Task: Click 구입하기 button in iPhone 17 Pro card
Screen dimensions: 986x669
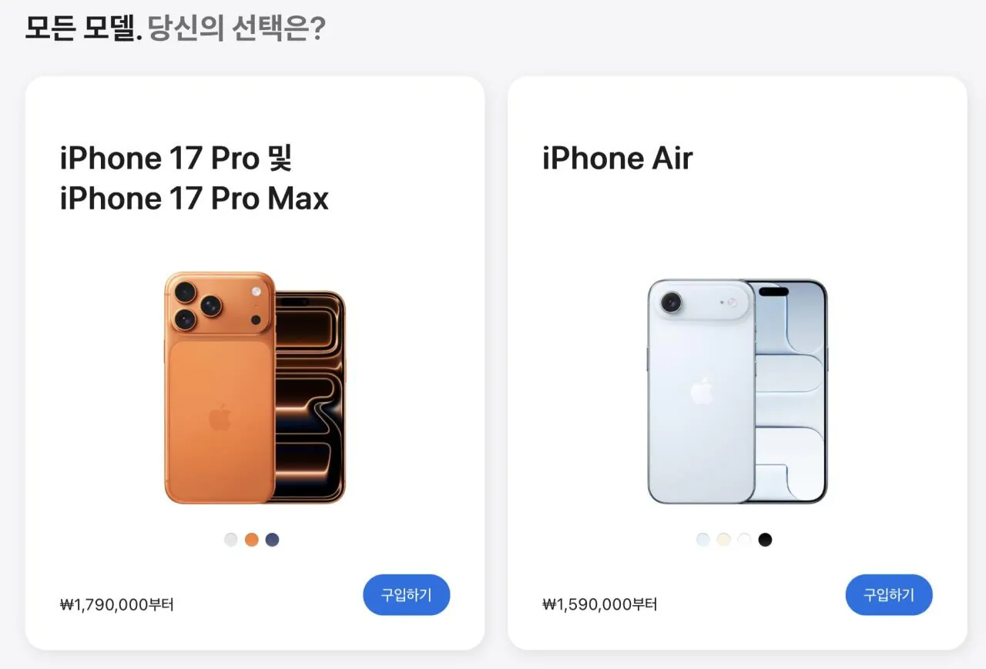Action: click(407, 595)
